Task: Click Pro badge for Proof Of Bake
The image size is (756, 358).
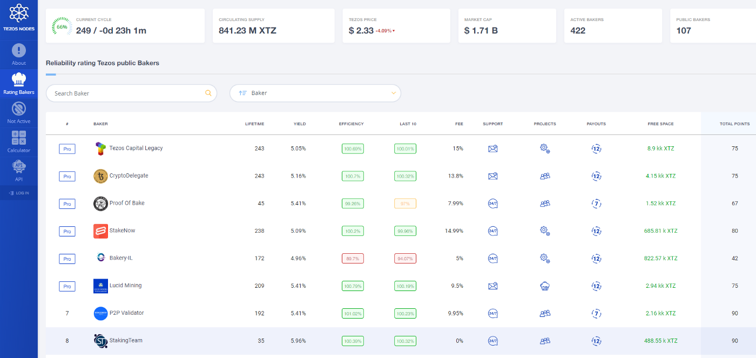Action: (67, 204)
